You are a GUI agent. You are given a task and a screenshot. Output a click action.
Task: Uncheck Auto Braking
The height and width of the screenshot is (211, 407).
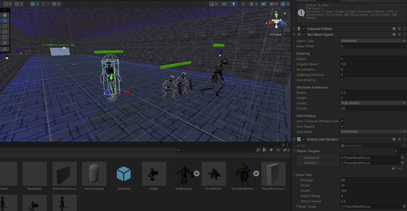click(342, 80)
